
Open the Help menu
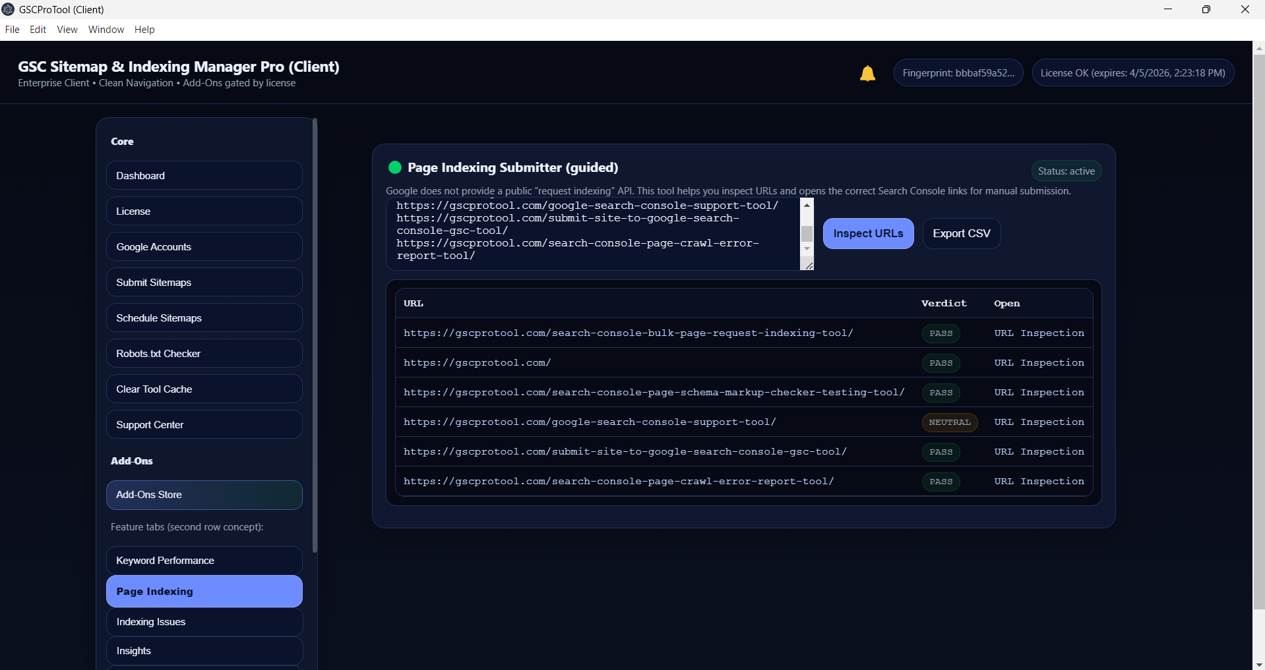point(144,30)
